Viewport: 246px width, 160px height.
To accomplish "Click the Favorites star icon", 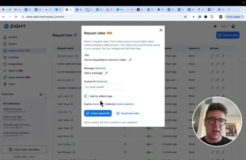I will click(x=5, y=57).
